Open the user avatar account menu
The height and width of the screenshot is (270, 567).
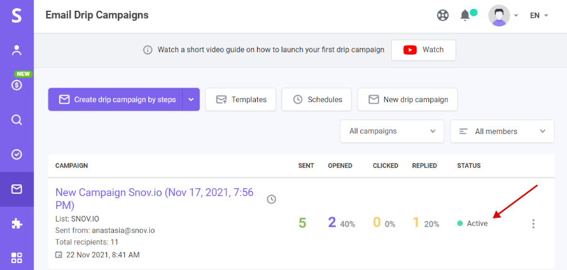[503, 16]
